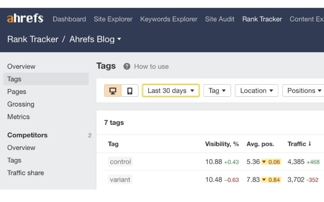The height and width of the screenshot is (202, 324).
Task: Open Site Audit in top navigation
Action: coord(220,19)
